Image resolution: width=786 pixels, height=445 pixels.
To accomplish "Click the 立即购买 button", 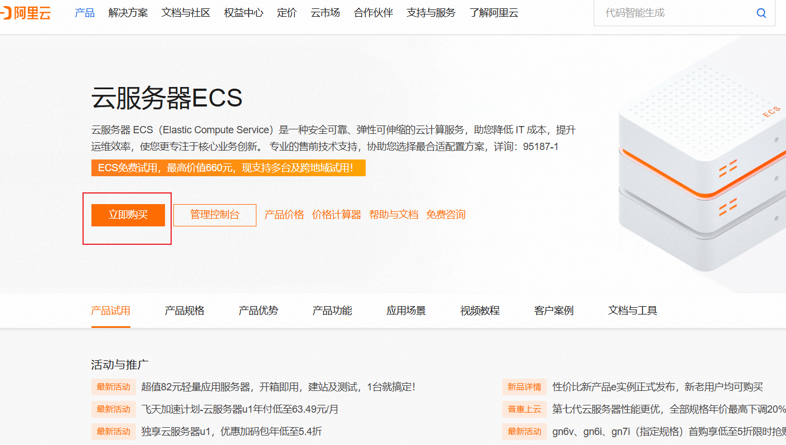I will pyautogui.click(x=128, y=215).
